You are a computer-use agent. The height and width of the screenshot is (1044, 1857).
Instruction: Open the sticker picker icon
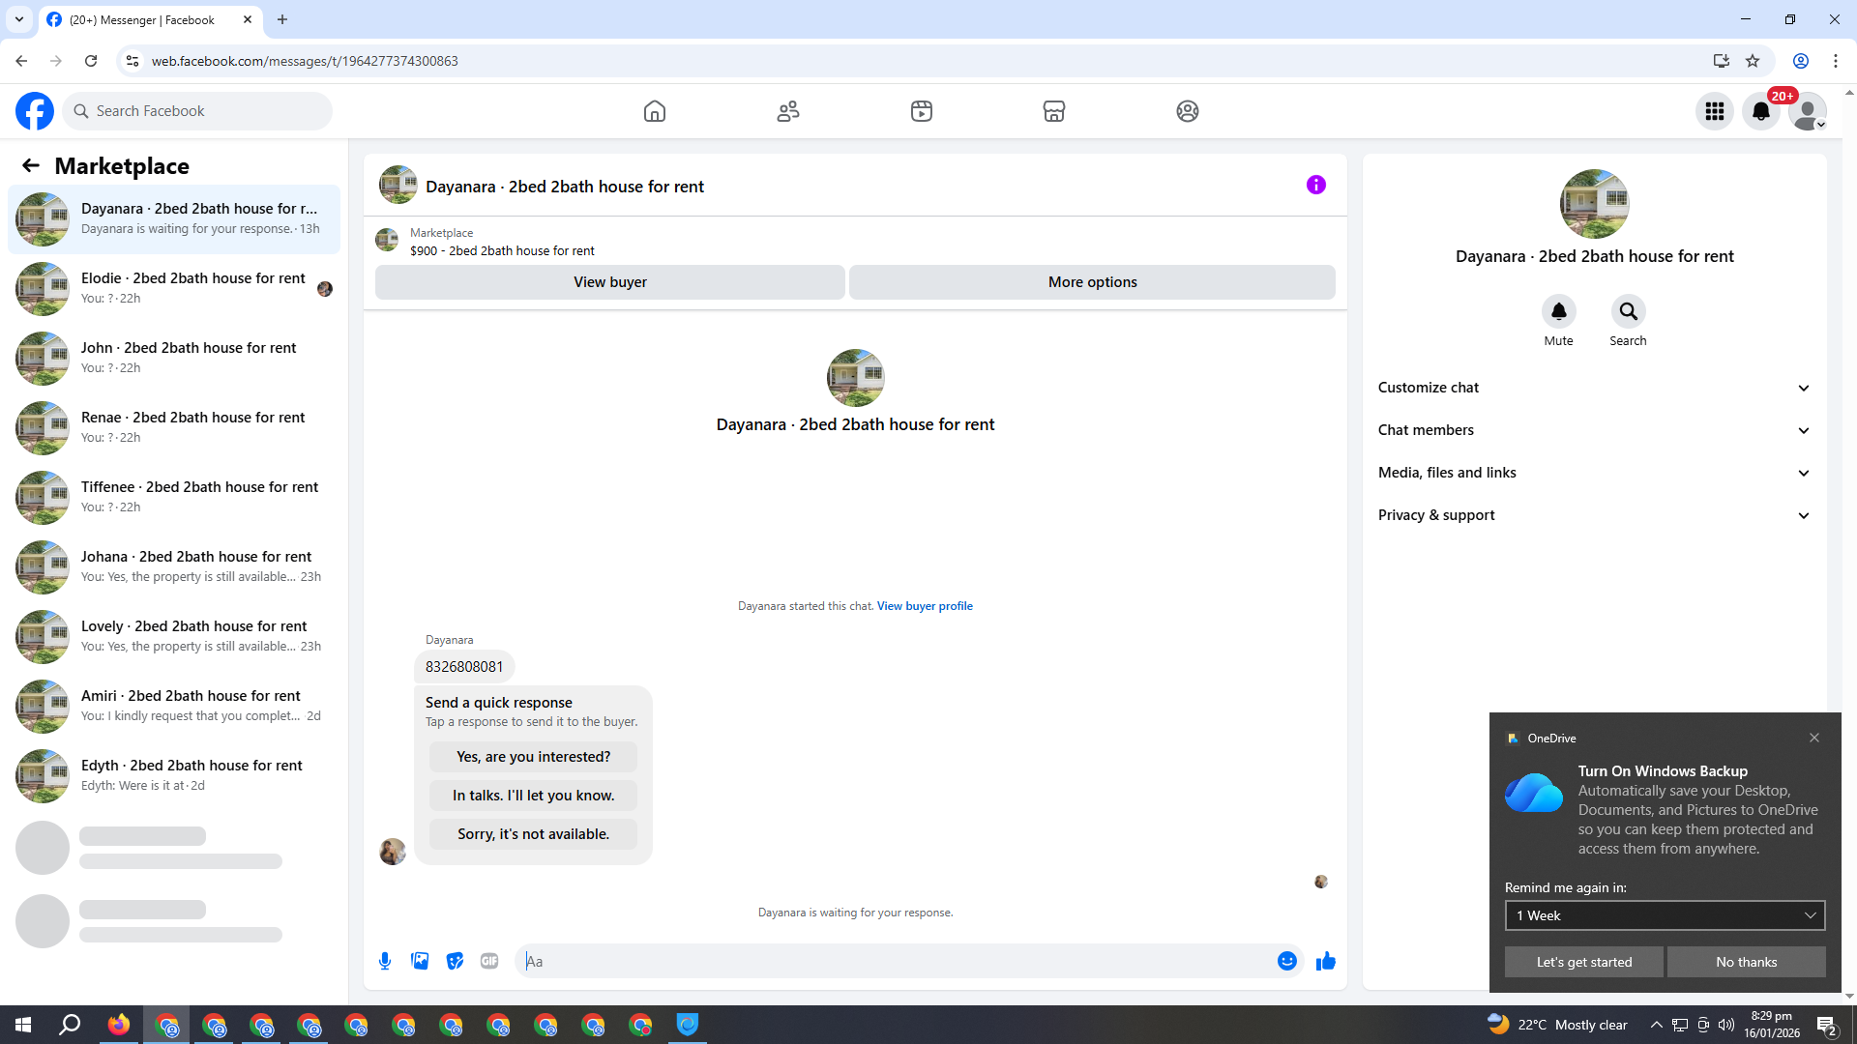point(455,961)
